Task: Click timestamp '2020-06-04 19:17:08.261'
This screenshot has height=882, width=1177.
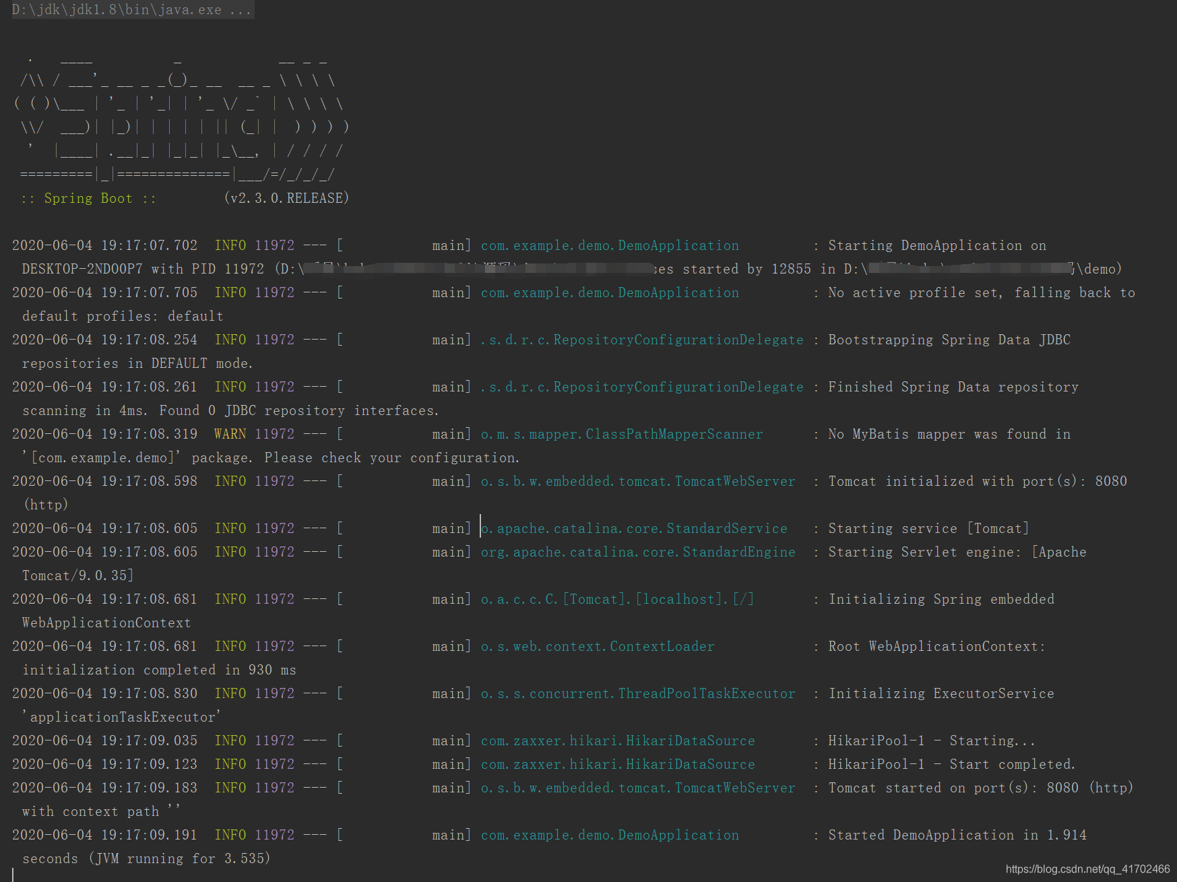Action: tap(105, 387)
